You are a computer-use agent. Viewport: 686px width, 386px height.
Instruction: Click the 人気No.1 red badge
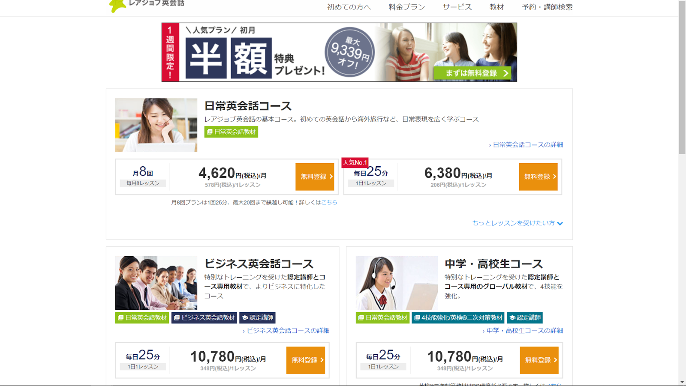click(355, 162)
